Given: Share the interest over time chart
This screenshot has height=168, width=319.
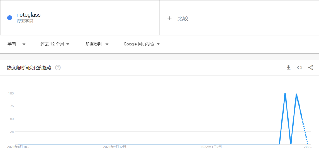Looking at the screenshot, I should point(311,67).
